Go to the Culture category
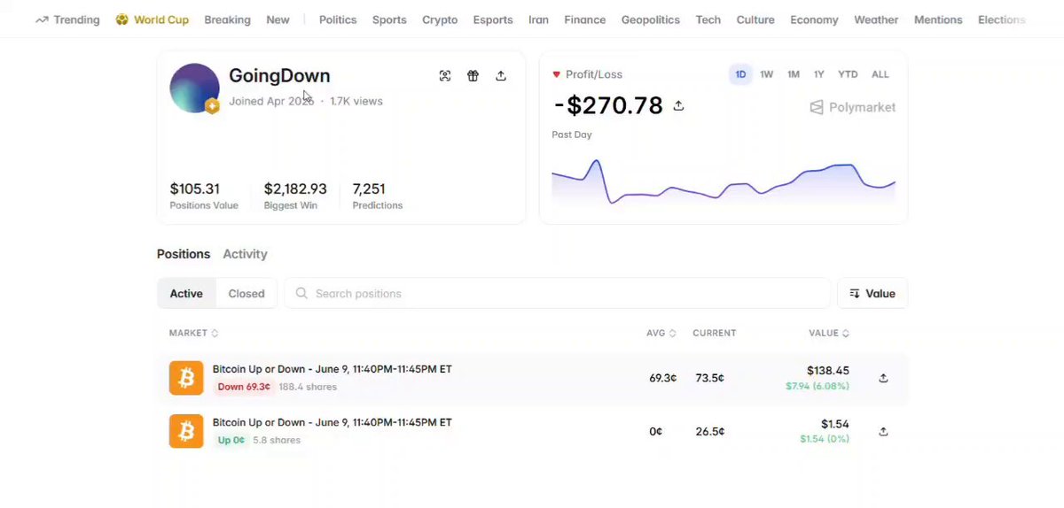Image resolution: width=1064 pixels, height=508 pixels. pos(755,19)
